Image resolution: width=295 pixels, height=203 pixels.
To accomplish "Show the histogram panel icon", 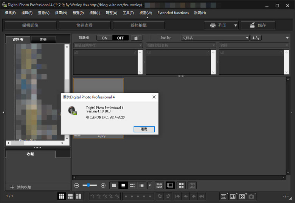I will pos(233,197).
